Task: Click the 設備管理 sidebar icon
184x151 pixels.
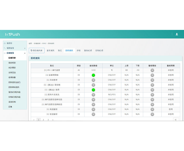Action: coord(5,53)
